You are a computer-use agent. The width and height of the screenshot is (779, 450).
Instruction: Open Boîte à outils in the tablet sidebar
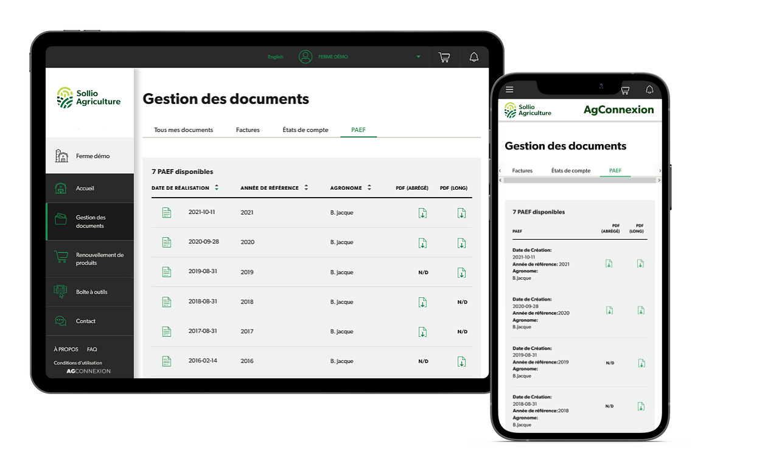point(90,292)
